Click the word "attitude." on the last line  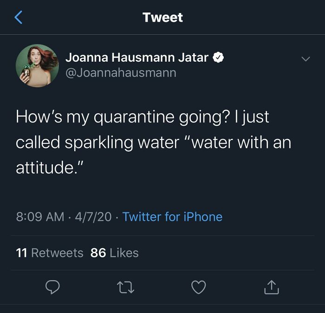(49, 167)
